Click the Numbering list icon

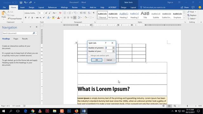tap(70, 13)
